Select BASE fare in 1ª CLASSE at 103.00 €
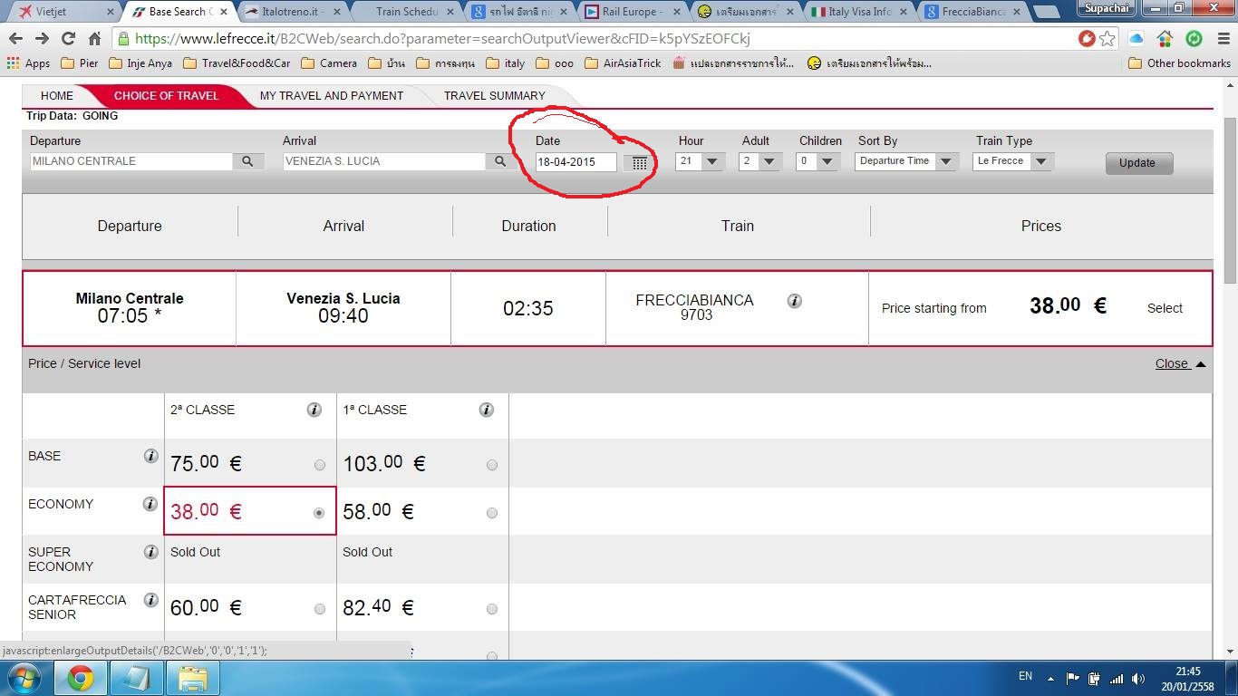The width and height of the screenshot is (1238, 696). point(491,465)
